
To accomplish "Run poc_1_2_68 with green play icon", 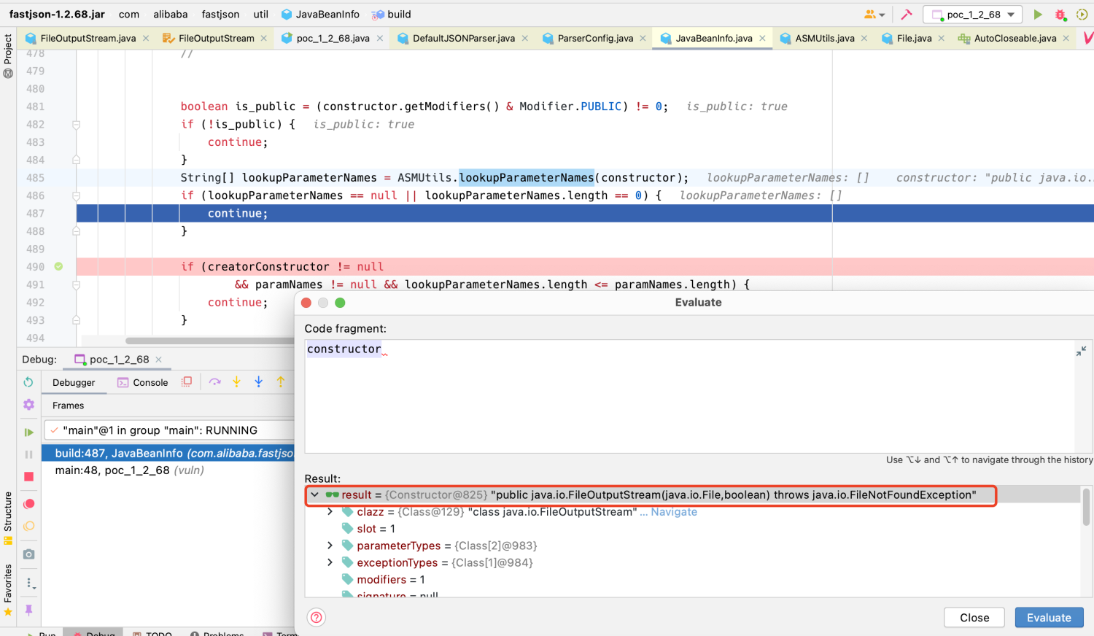I will tap(1038, 15).
